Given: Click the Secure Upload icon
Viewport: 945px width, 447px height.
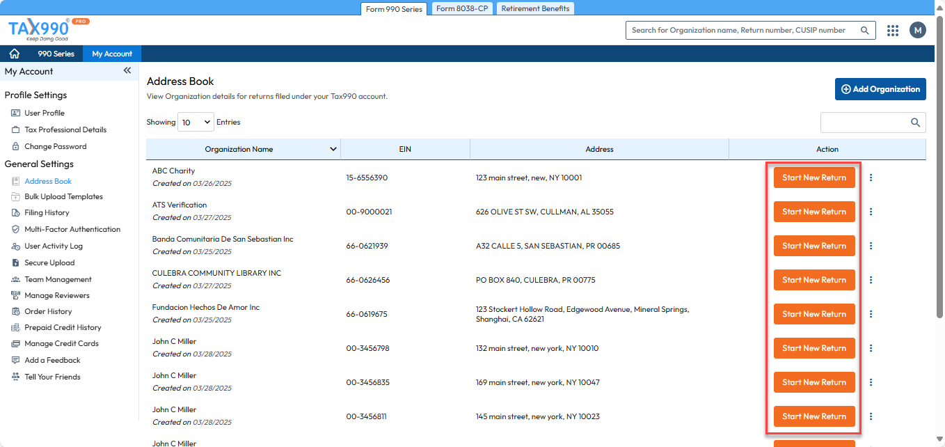Looking at the screenshot, I should coord(15,262).
